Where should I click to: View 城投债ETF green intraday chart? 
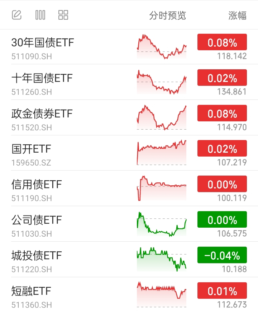click(x=162, y=259)
